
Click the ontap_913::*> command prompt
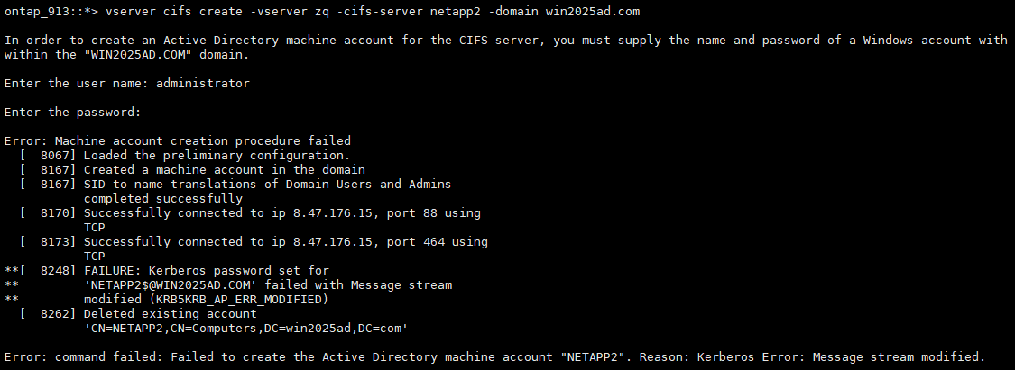click(x=48, y=11)
